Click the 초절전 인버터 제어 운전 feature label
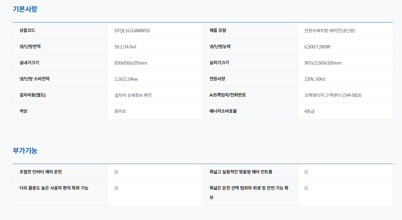The height and width of the screenshot is (220, 402). coord(41,172)
